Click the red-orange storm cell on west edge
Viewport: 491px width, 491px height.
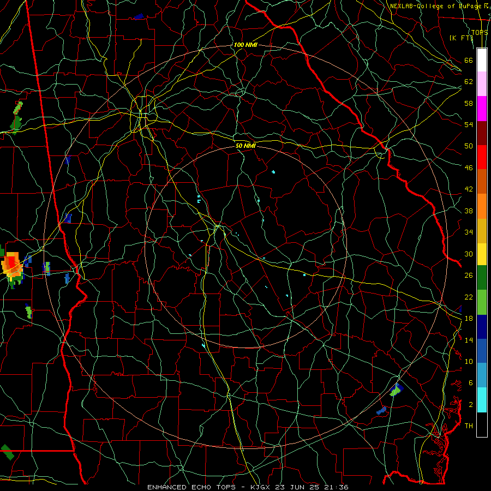[12, 266]
